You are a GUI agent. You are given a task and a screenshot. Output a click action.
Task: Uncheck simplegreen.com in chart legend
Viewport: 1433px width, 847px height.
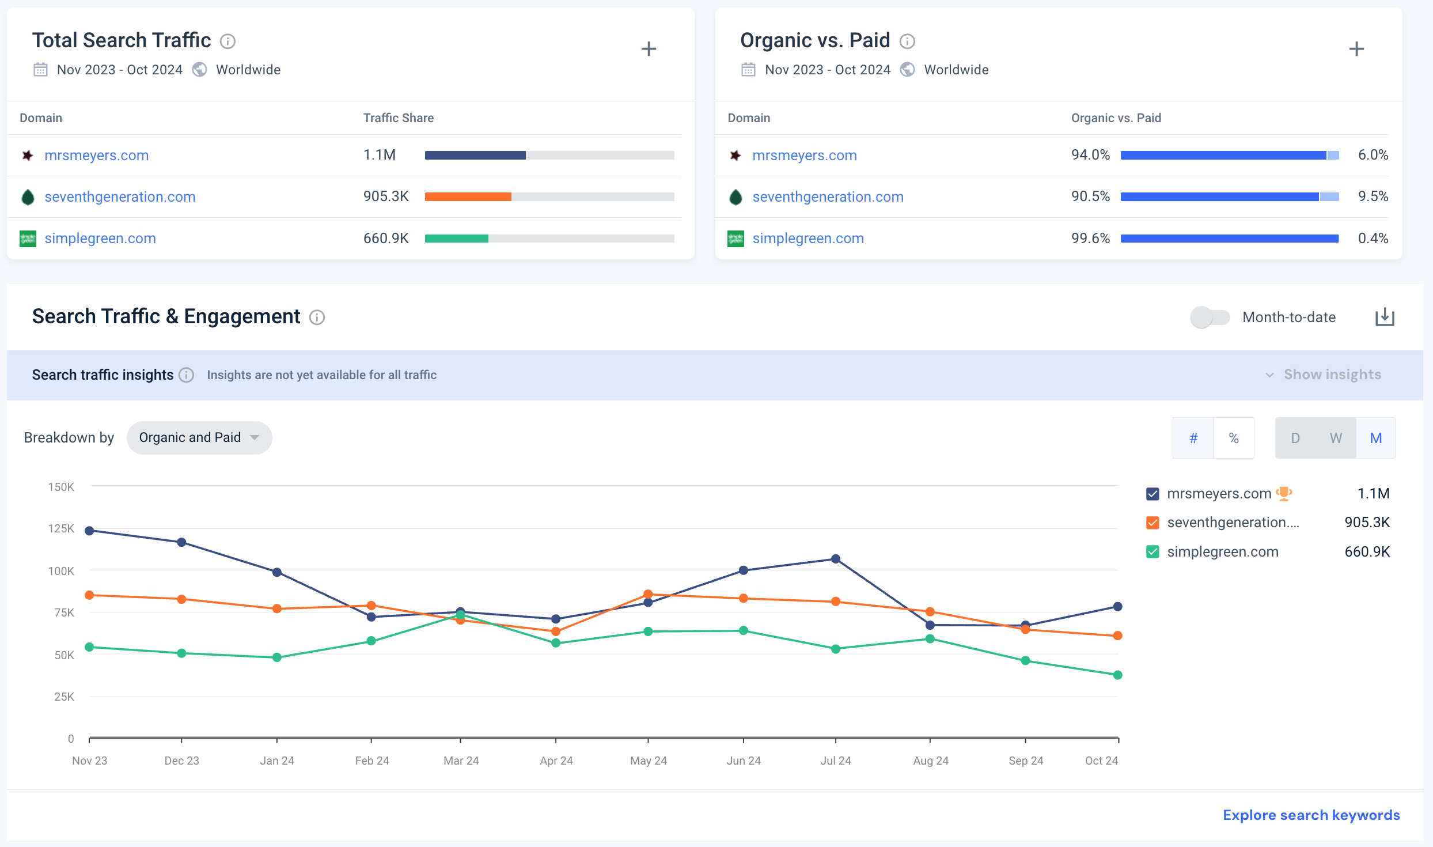[x=1153, y=552]
